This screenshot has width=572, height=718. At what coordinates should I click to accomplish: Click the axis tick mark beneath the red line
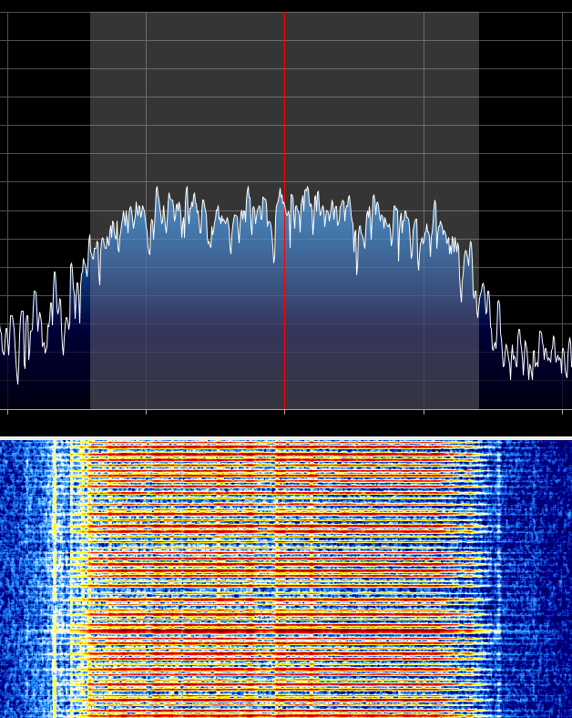point(284,412)
